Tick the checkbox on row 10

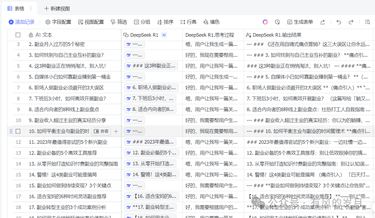(x=18, y=131)
